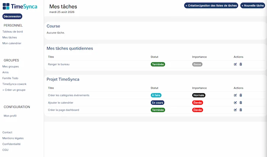Click the 'En cours' status badge
Image resolution: width=267 pixels, height=157 pixels.
(x=158, y=103)
